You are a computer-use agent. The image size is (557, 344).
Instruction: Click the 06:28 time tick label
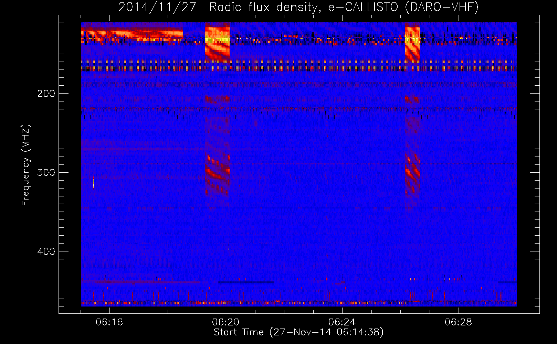pyautogui.click(x=459, y=322)
